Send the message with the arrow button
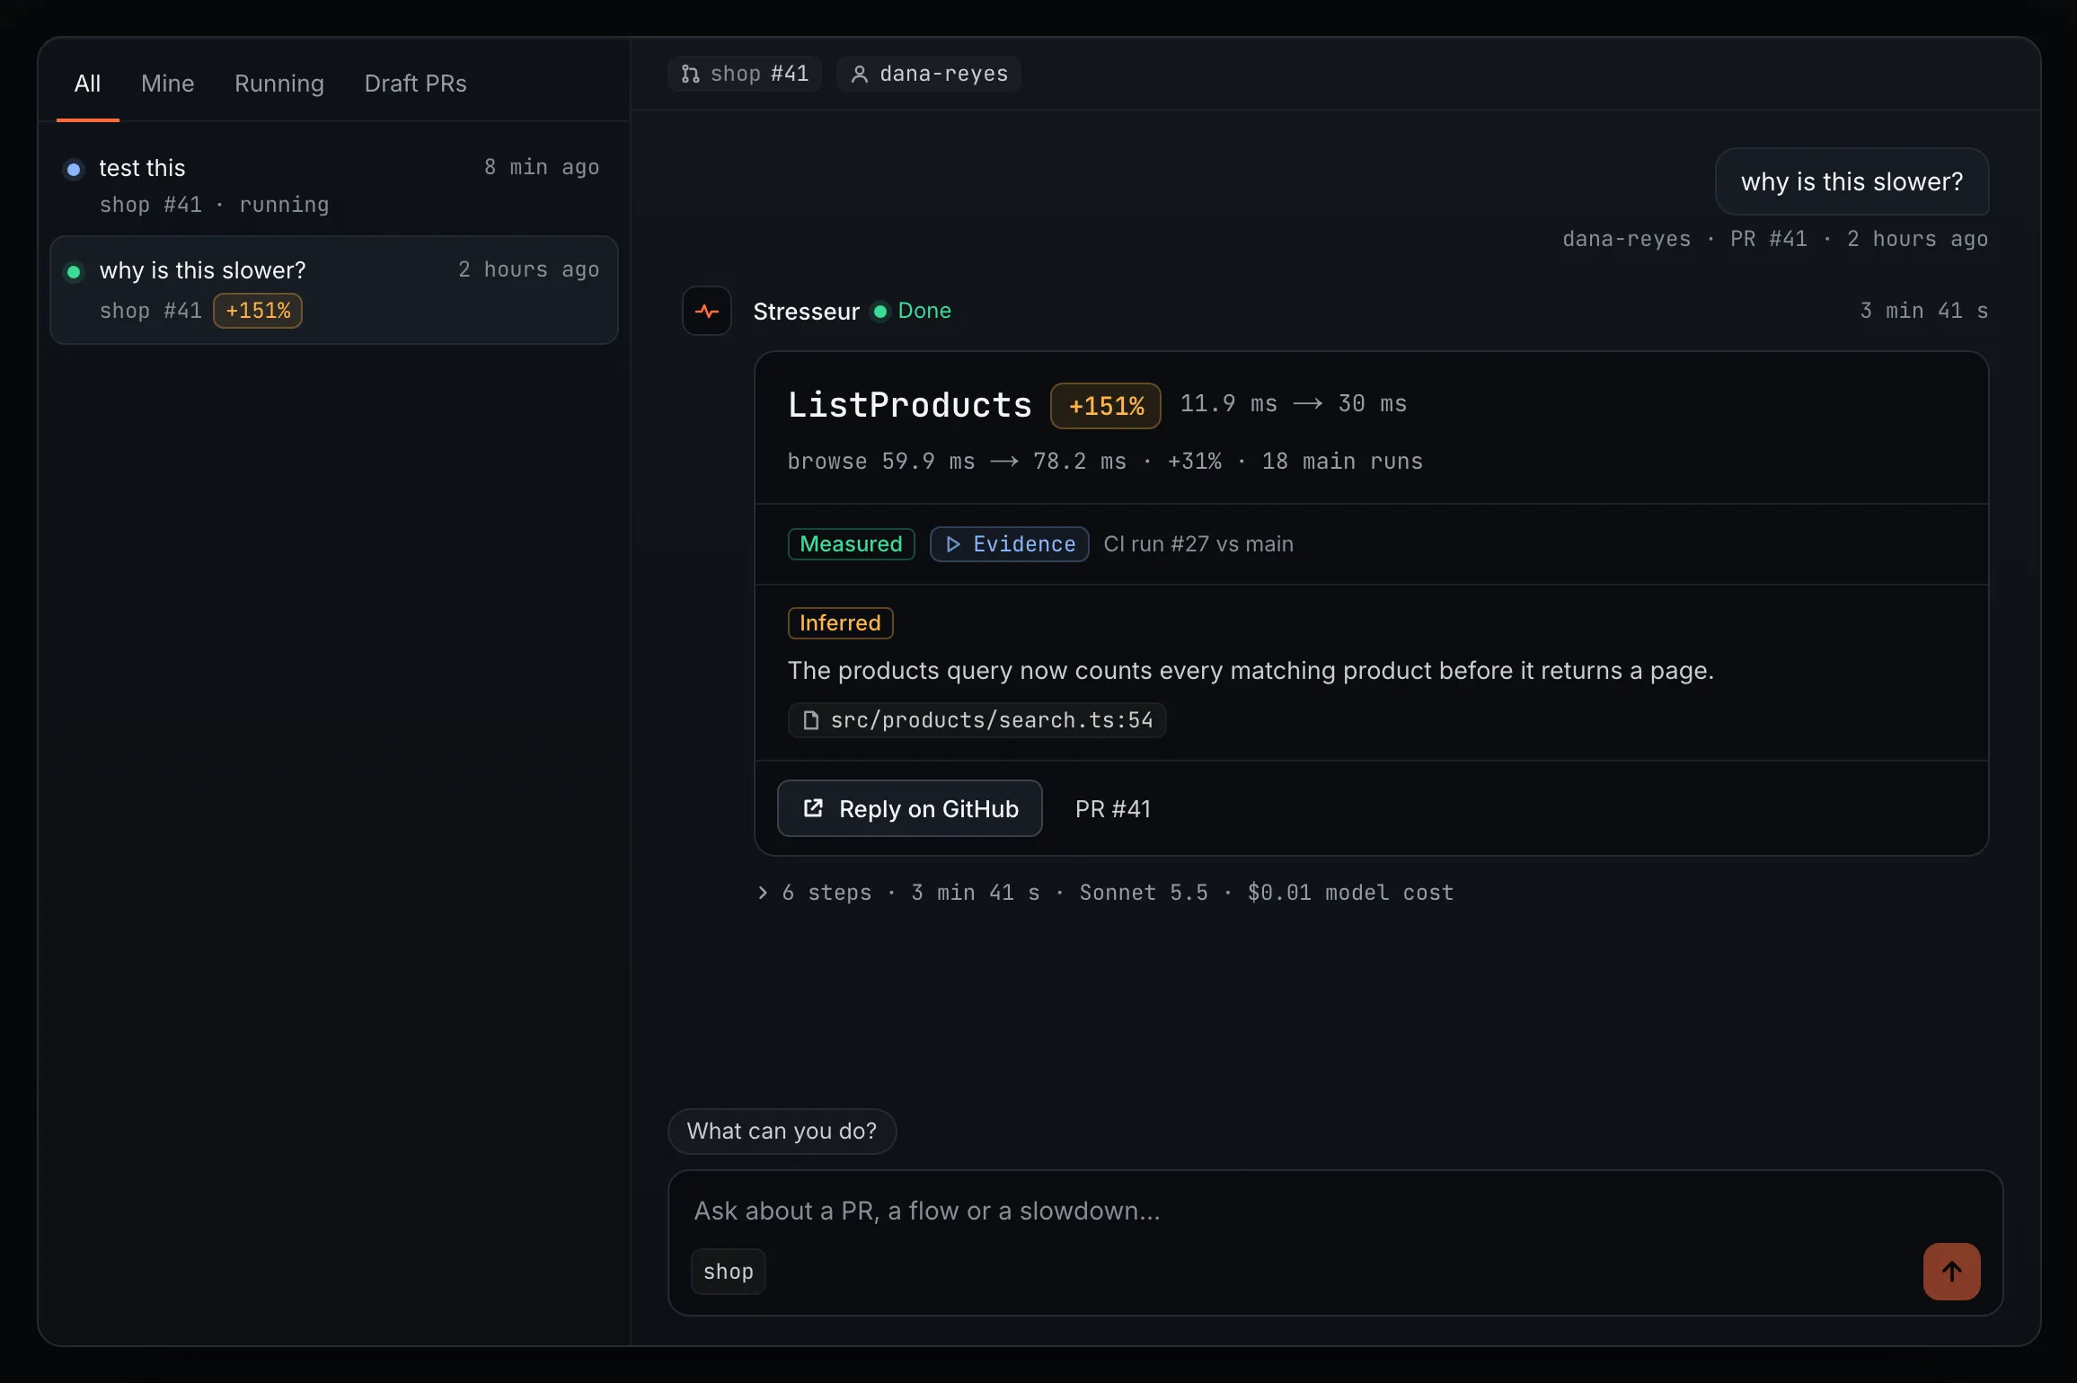Screen dimensions: 2077x1383 point(1952,1272)
